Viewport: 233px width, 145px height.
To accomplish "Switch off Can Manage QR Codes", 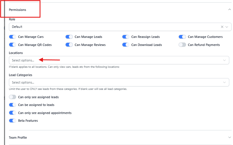I will (x=13, y=45).
